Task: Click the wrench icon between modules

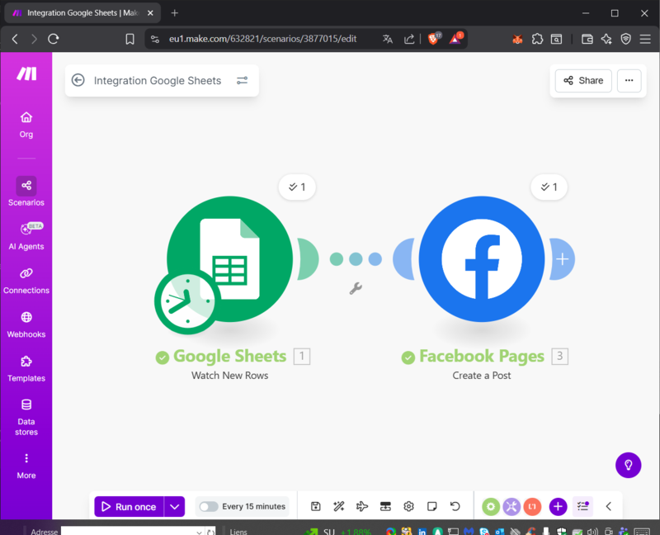Action: point(356,288)
